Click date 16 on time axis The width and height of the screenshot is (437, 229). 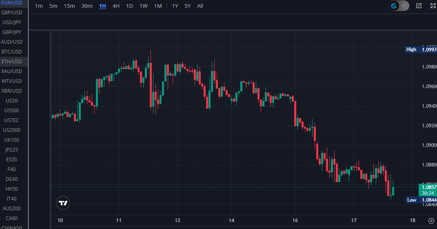(295, 220)
